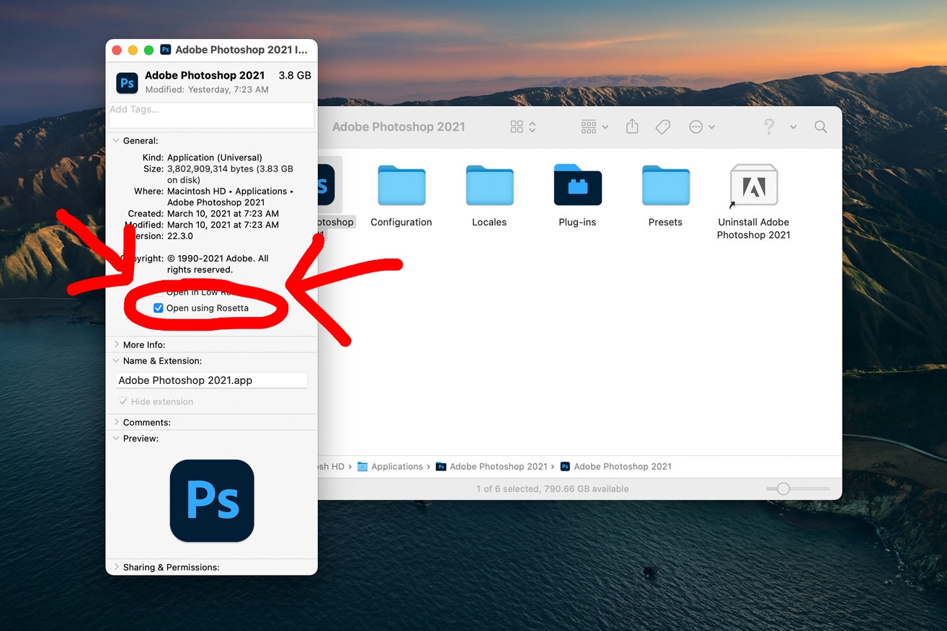Collapse the Name & Extension section
This screenshot has width=947, height=631.
click(x=116, y=361)
